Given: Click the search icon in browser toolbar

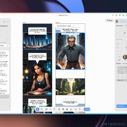Looking at the screenshot, I should point(113,15).
